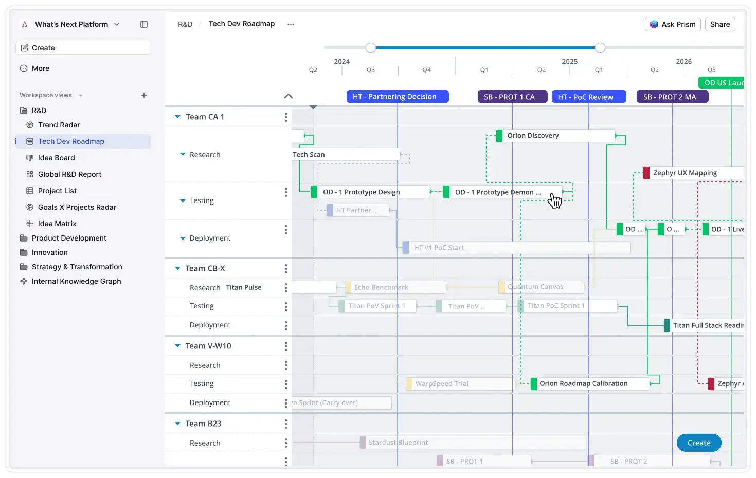This screenshot has width=756, height=478.
Task: Open Internal Knowledge Graph
Action: click(76, 281)
